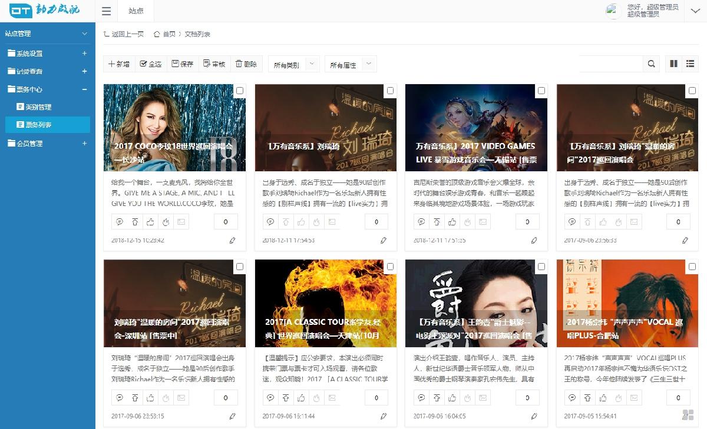Open A CLASSIC TOUR fire thumbnail
Viewport: 707px width, 429px height.
325,304
